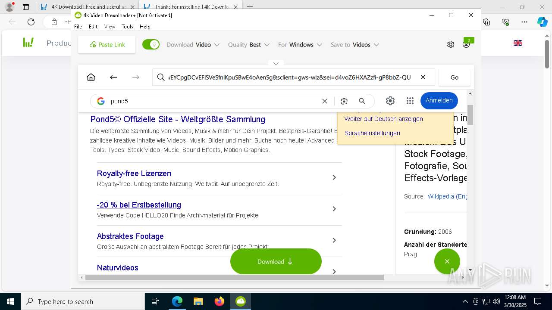Click the in-app browser URL field
Viewport: 552px width, 310px height.
(x=293, y=77)
